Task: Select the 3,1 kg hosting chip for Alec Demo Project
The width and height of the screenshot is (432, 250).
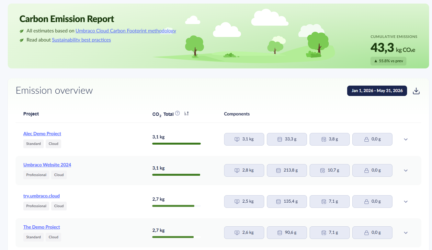Action: point(244,139)
